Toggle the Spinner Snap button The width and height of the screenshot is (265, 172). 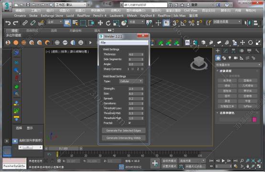pos(199,23)
